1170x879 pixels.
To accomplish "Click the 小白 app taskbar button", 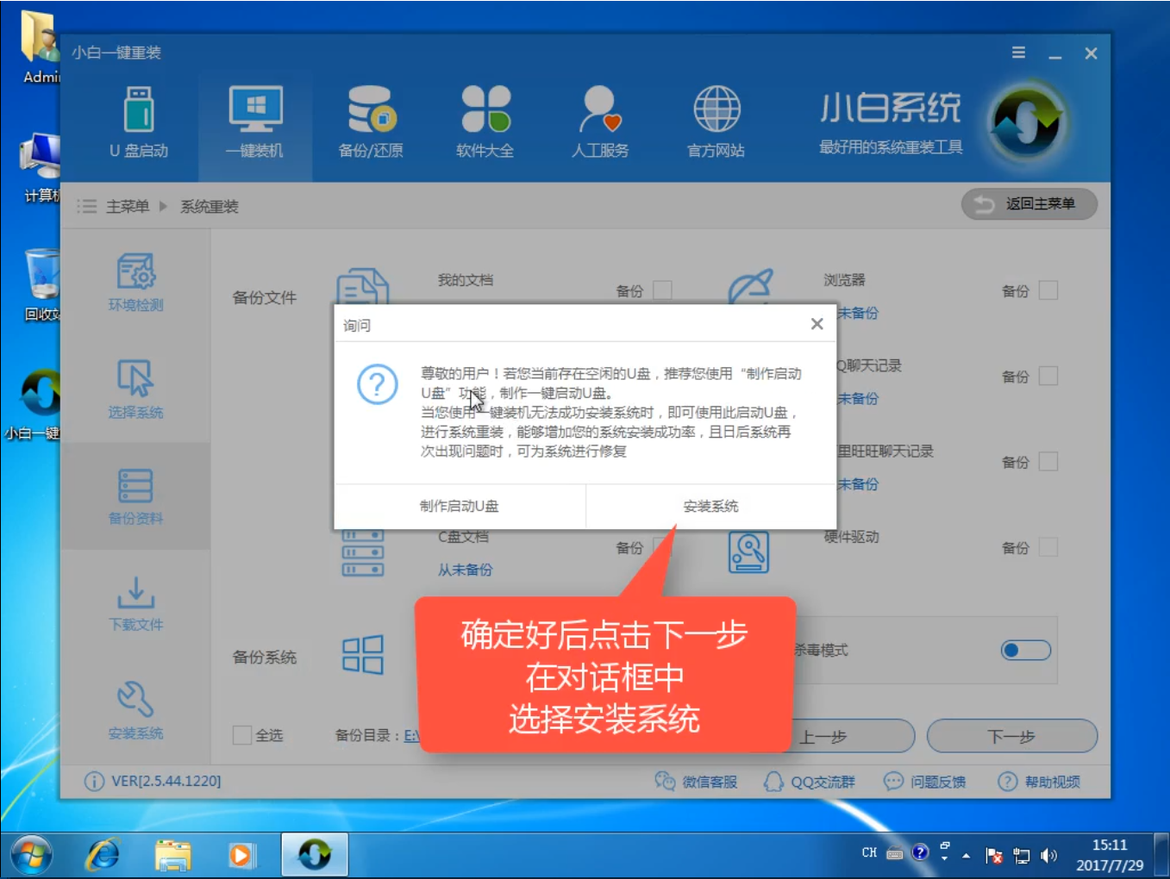I will [x=315, y=855].
